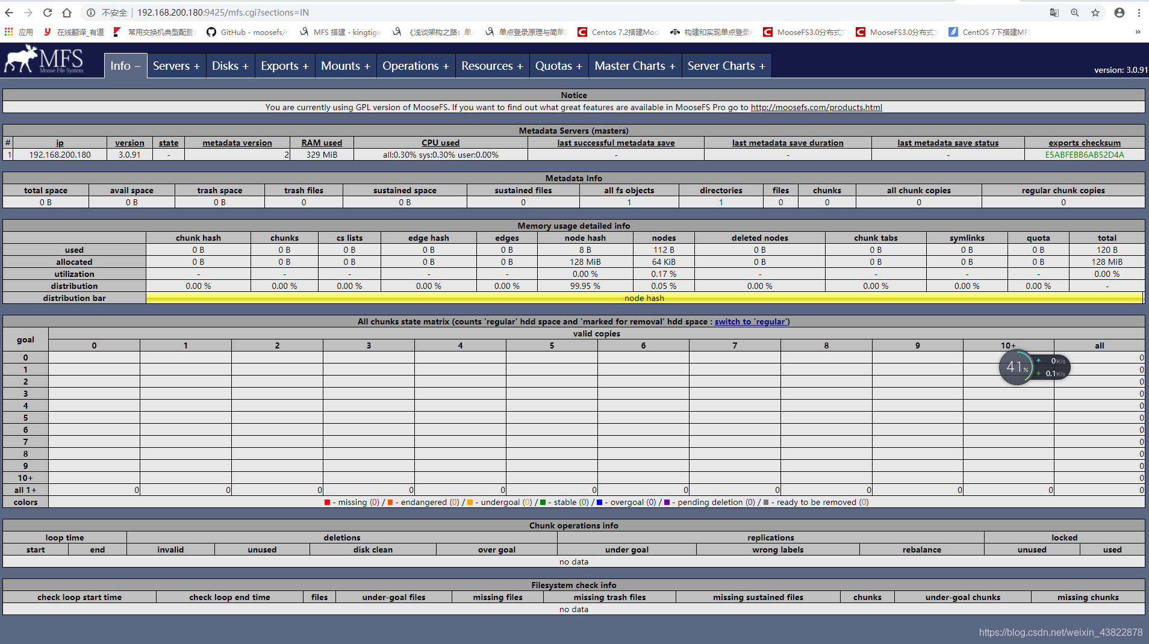Show more bookmarks chevron
The height and width of the screenshot is (644, 1149).
[x=1138, y=32]
